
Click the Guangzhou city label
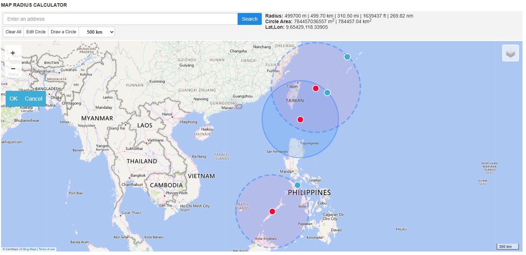tap(242, 96)
